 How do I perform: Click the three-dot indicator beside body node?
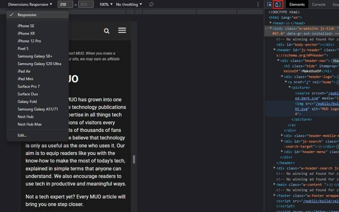point(267,28)
